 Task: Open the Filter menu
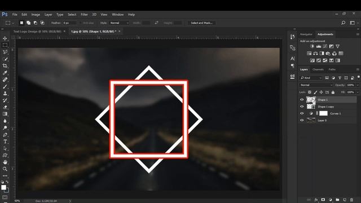click(x=84, y=15)
